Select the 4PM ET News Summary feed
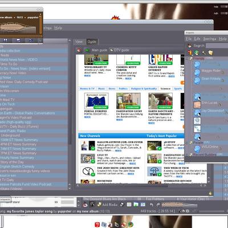The image size is (228, 228). (x=34, y=144)
